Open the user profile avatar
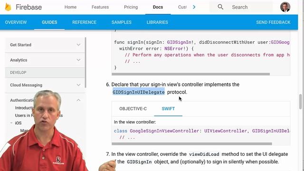 pos(285,7)
